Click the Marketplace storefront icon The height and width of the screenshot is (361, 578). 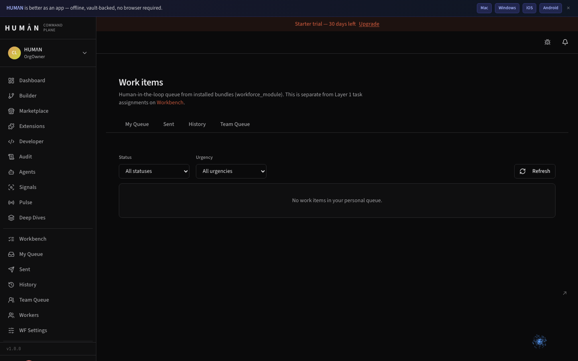click(11, 111)
